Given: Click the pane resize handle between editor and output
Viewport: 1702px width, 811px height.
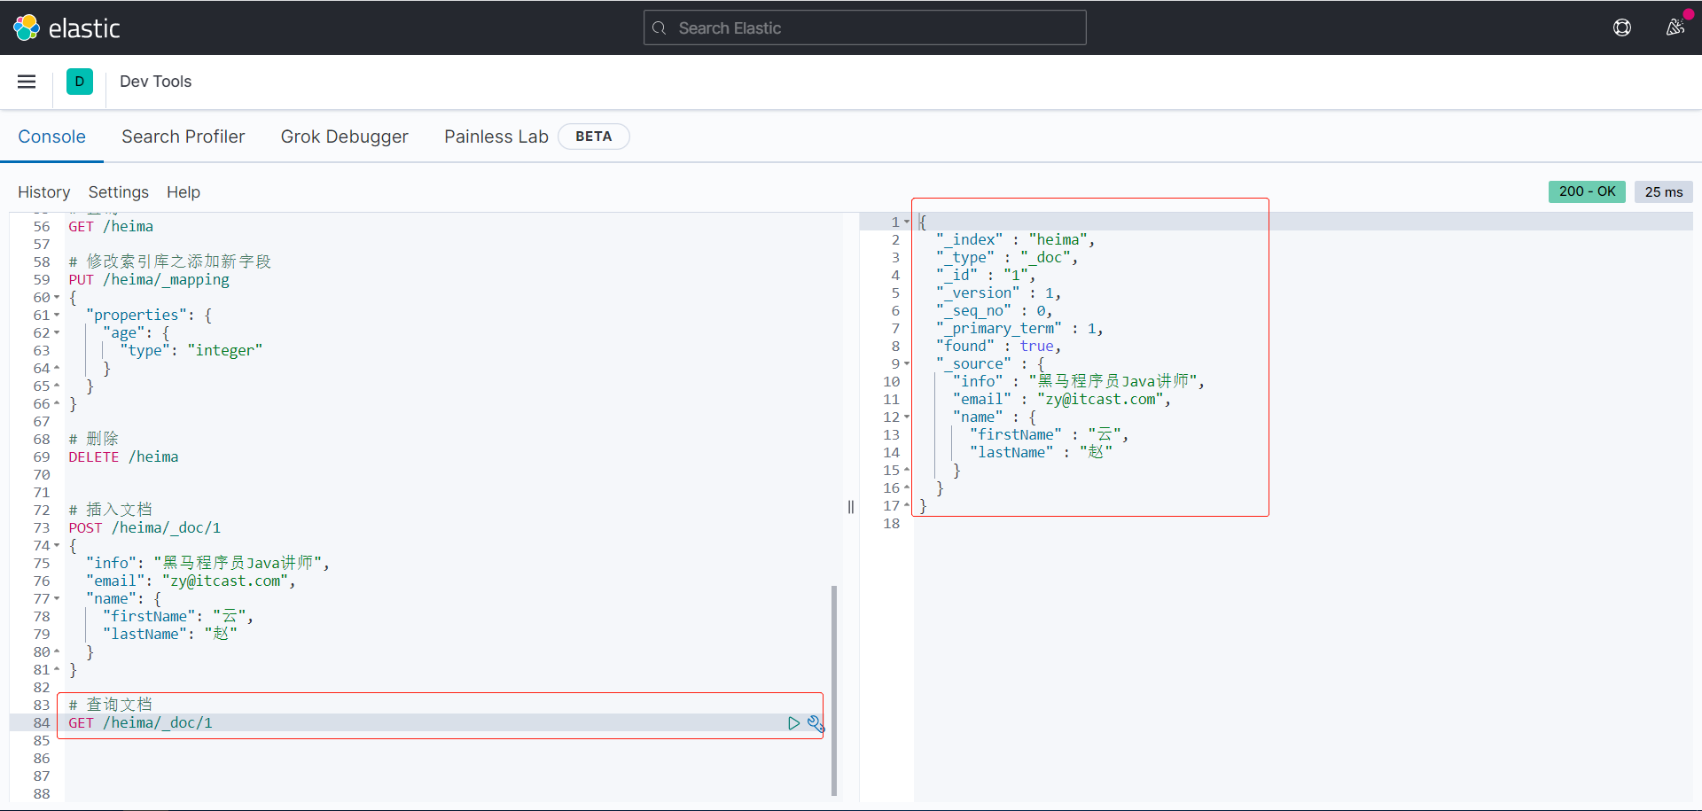Looking at the screenshot, I should [x=851, y=507].
